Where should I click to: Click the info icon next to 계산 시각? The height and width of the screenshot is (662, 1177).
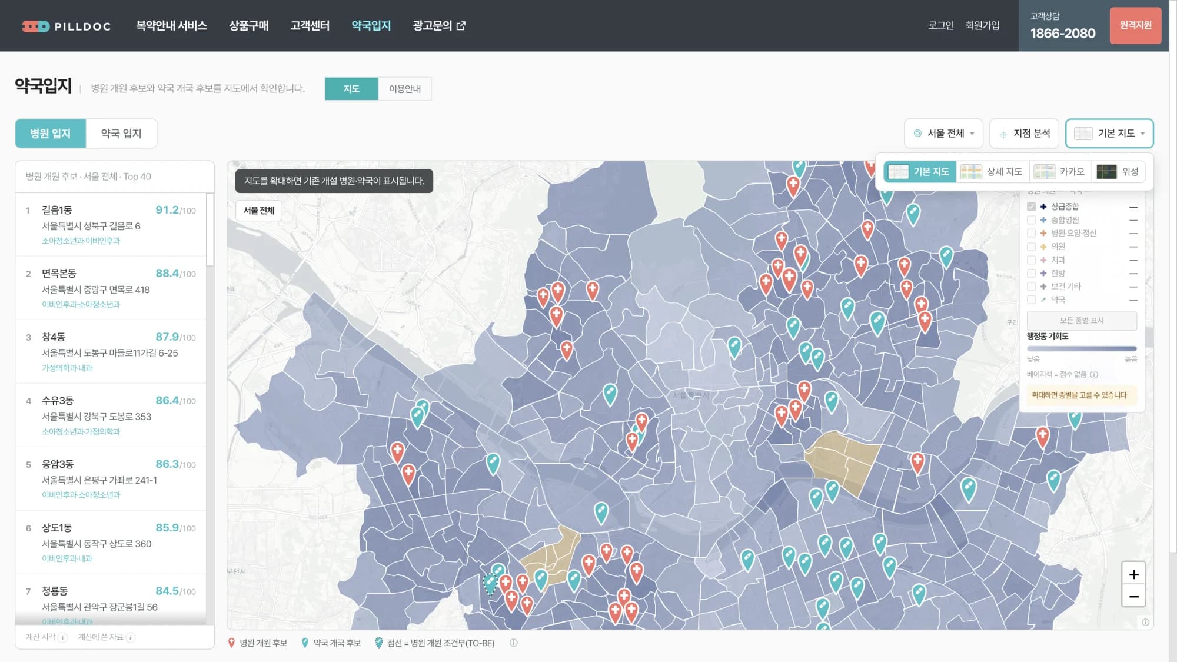pos(62,637)
